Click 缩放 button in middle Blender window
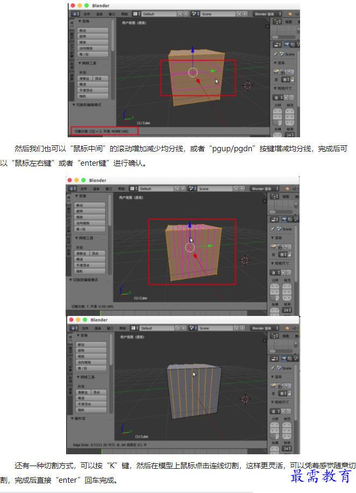Image resolution: width=356 pixels, height=493 pixels. coord(90,217)
